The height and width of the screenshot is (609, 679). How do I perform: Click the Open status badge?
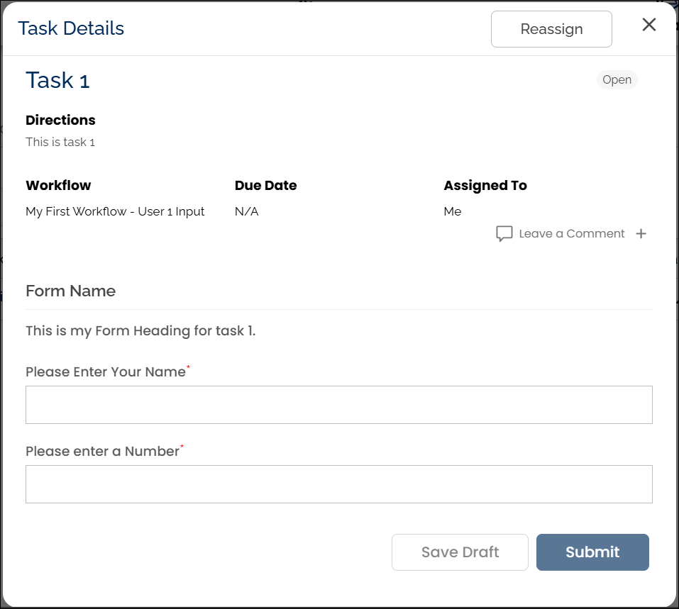[x=617, y=79]
